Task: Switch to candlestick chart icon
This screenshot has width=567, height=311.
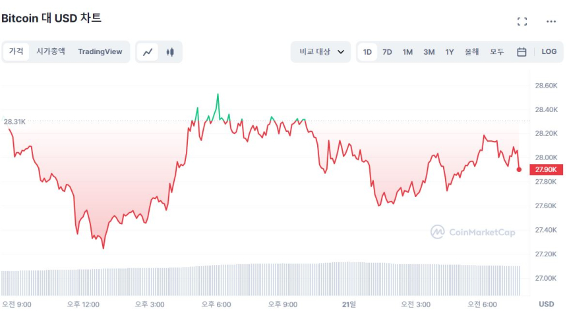Action: click(170, 52)
